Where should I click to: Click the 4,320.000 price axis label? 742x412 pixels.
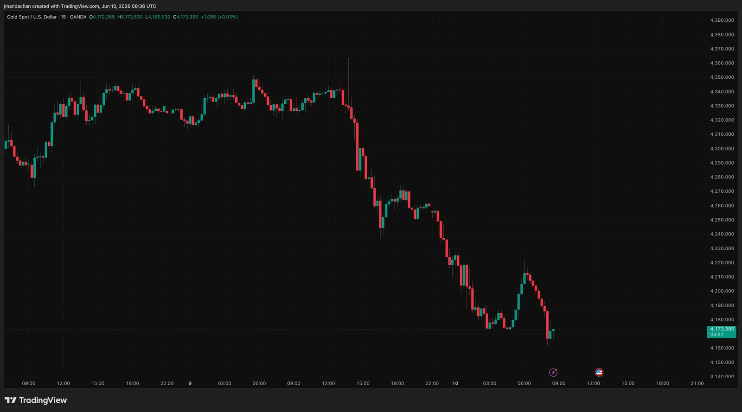click(x=722, y=120)
